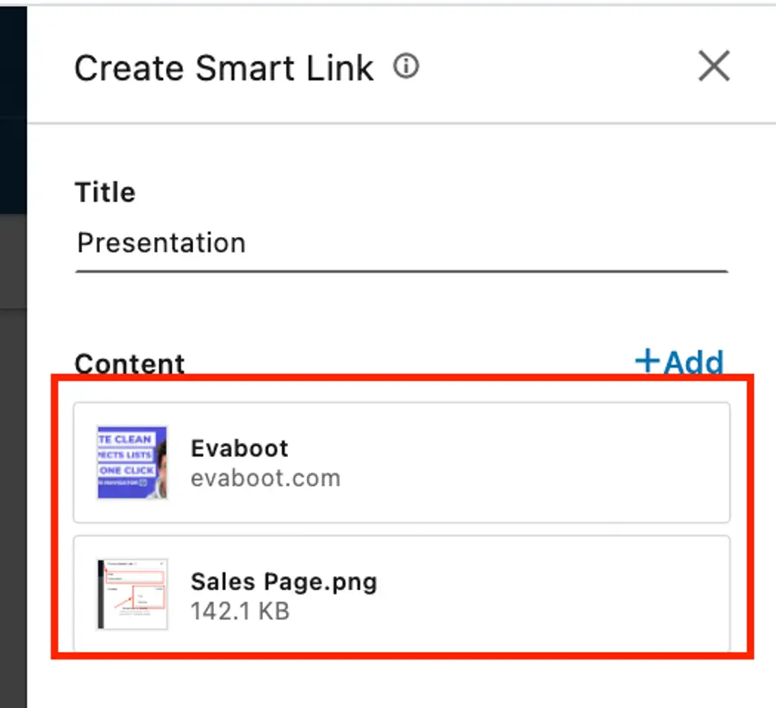
Task: Click the Sales Page.png preview thumbnail
Action: pos(130,595)
